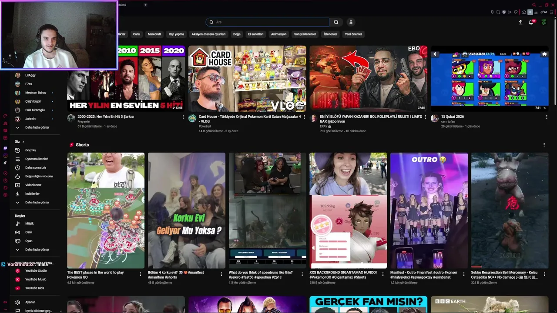
Task: Open the cem tufan channel link
Action: click(448, 122)
